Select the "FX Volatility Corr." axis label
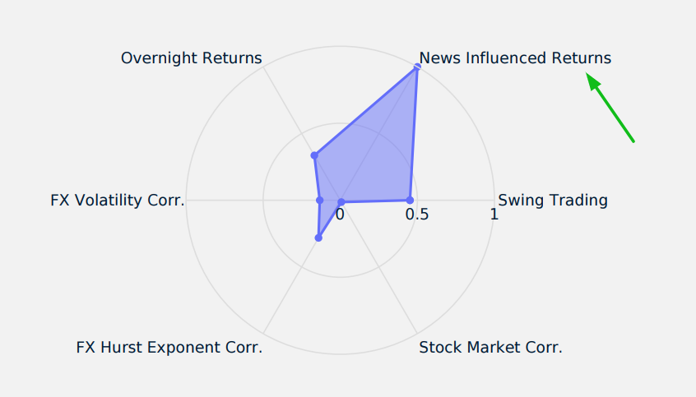 (x=118, y=200)
